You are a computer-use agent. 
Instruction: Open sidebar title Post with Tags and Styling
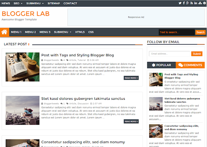click(x=181, y=76)
